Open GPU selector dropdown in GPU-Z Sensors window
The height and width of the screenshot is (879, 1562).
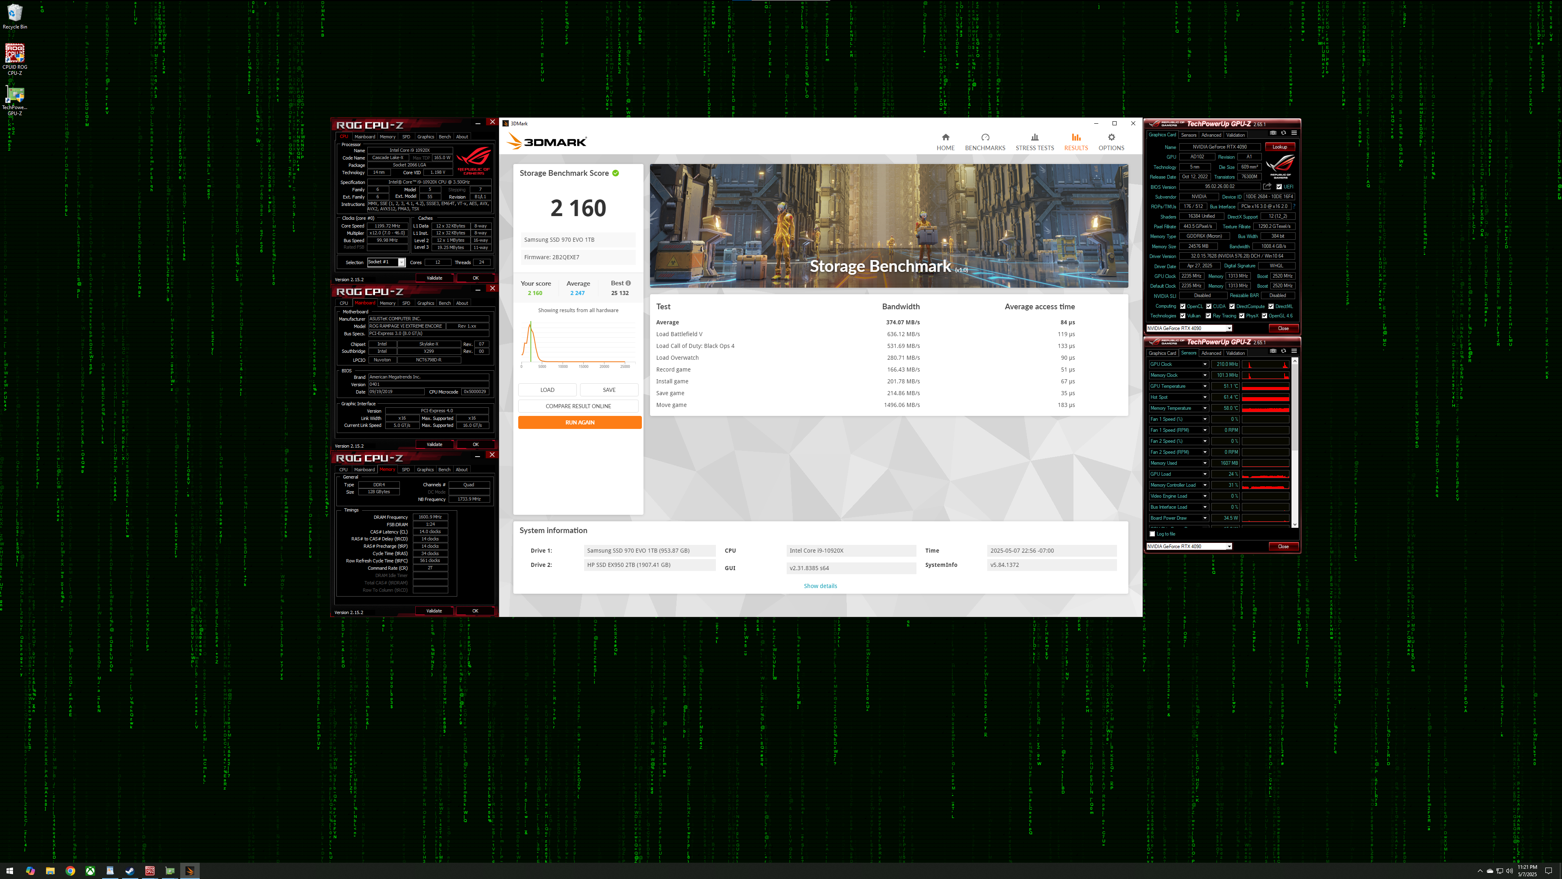tap(1229, 547)
